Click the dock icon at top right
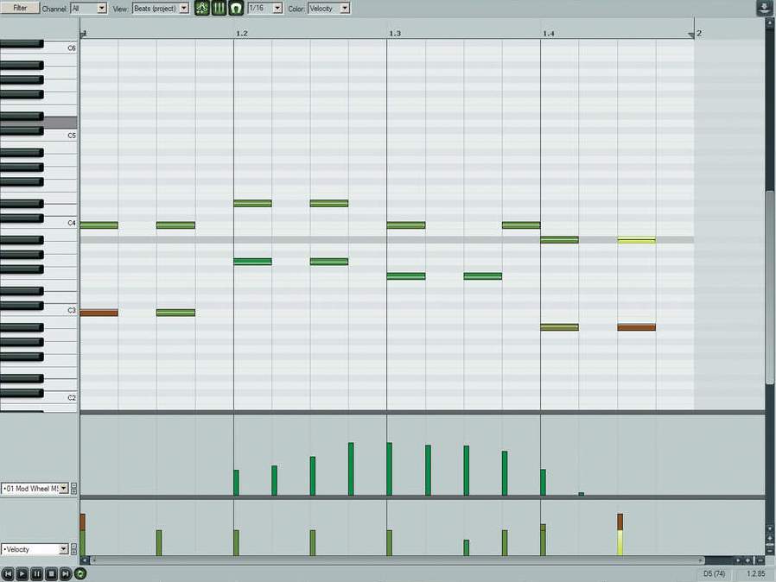The image size is (776, 582). pos(764,8)
